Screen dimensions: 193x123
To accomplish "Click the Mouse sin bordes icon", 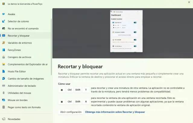I will 4,100.
